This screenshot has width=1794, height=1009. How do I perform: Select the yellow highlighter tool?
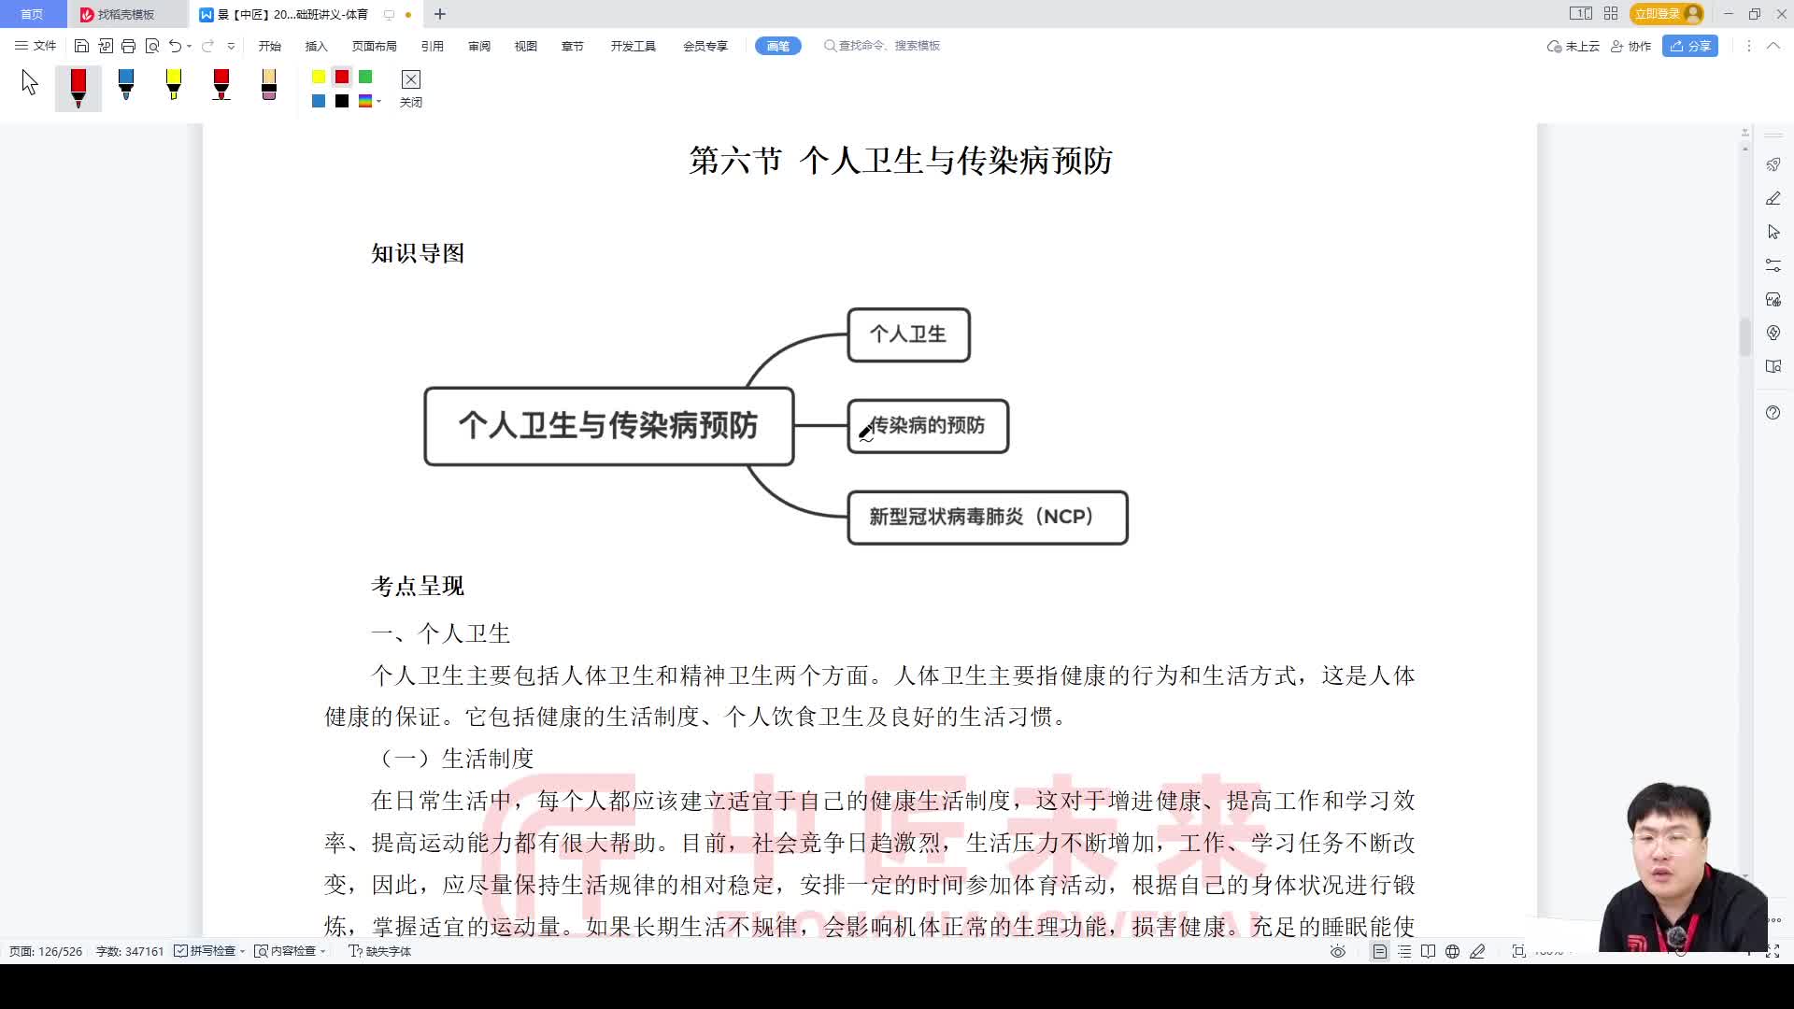pos(174,87)
